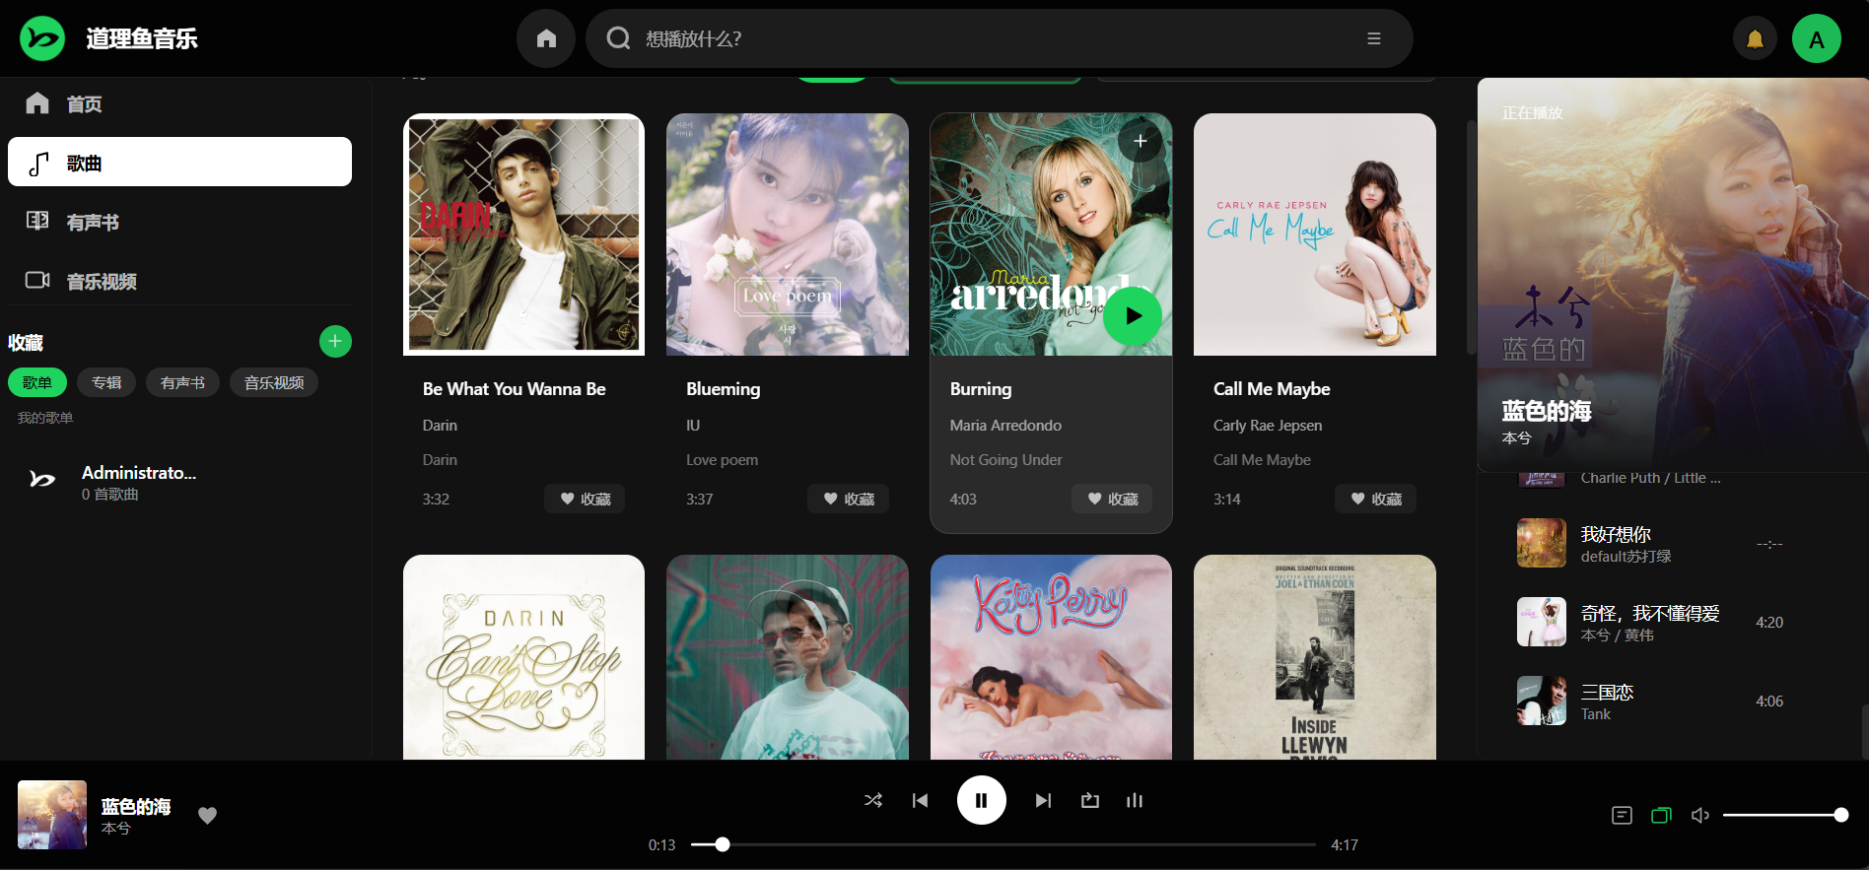1869x870 pixels.
Task: Skip to the previous track
Action: (920, 800)
